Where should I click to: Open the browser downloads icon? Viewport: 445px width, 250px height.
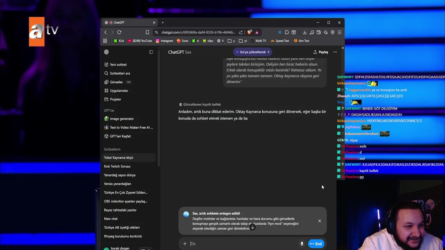pyautogui.click(x=305, y=32)
